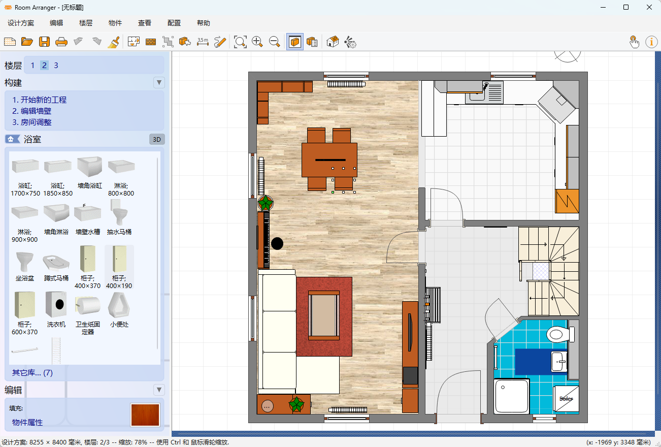Open the 设计方案 menu
This screenshot has width=661, height=447.
(x=21, y=23)
